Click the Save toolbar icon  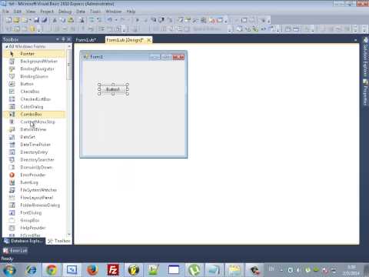tap(37, 20)
